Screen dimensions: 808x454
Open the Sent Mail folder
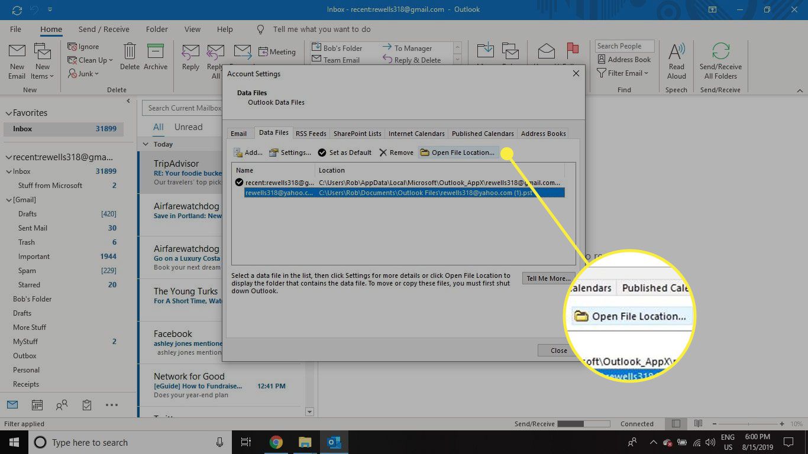pos(66,228)
